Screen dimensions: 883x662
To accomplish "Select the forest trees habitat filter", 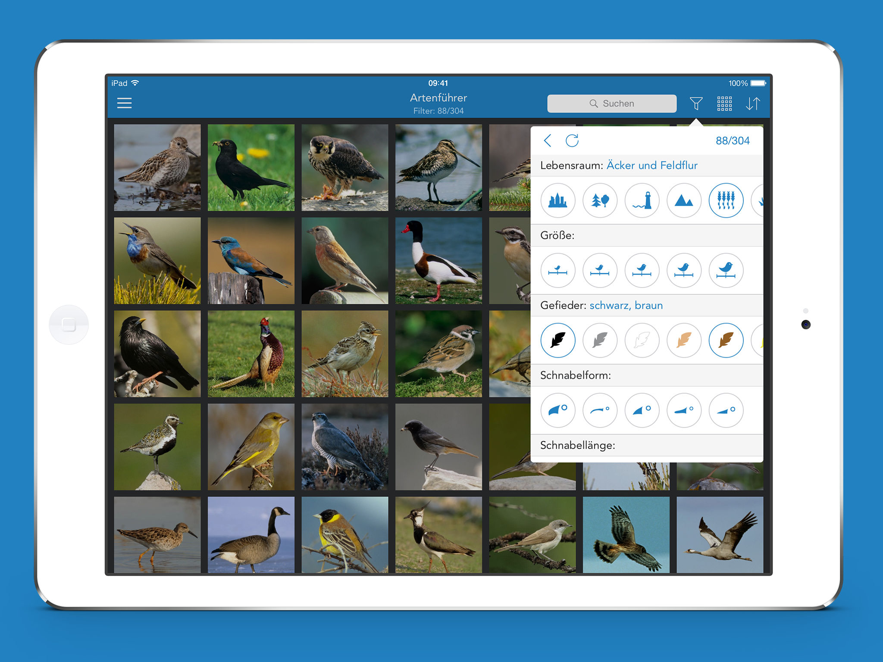I will (600, 200).
